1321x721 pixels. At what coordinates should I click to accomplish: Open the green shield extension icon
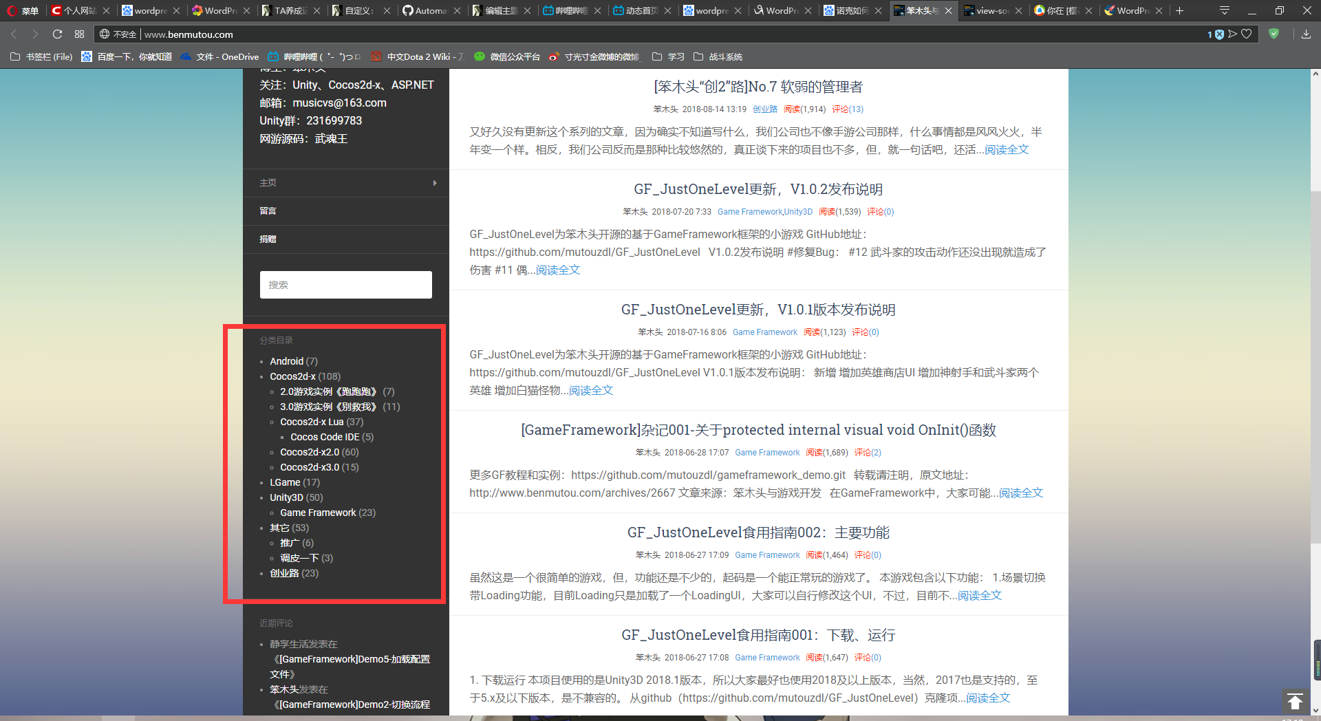[1274, 34]
